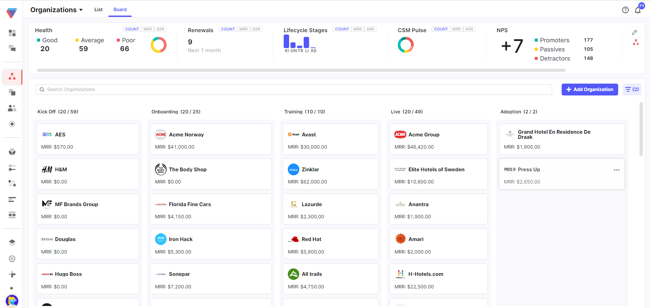
Task: Click the Search Organizations field
Action: 294,89
